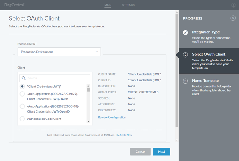The width and height of the screenshot is (239, 161).
Task: Select Client Credentials (JWT)-OpenID radio option
Action: point(23,106)
